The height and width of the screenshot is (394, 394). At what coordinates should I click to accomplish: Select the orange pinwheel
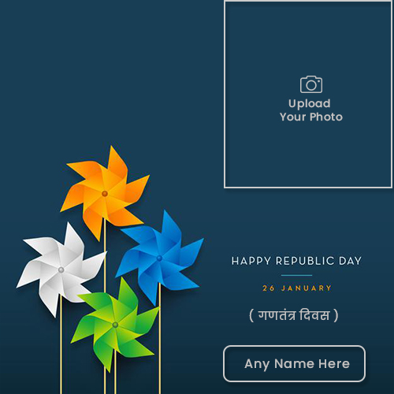click(105, 193)
